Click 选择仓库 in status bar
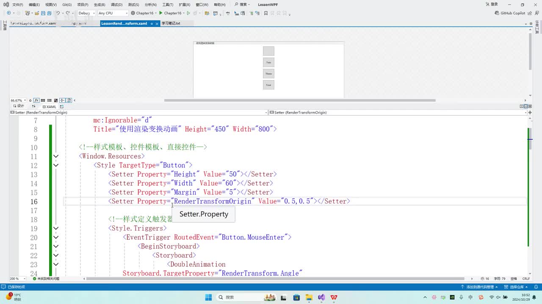The width and height of the screenshot is (542, 304). pos(517,287)
